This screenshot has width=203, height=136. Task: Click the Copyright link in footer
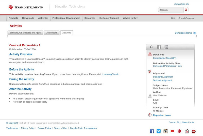tap(12, 123)
